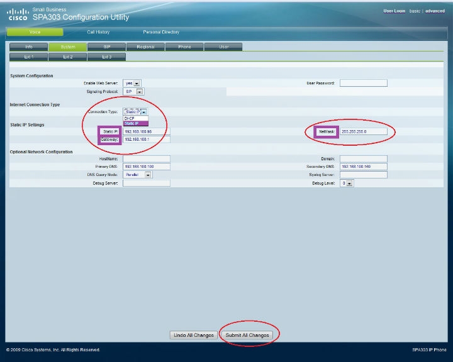Click the Cisco logo
Viewport: 453px width, 362px height.
coord(17,14)
